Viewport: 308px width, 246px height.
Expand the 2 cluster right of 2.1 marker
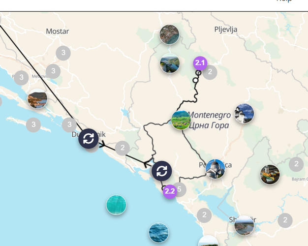(210, 73)
